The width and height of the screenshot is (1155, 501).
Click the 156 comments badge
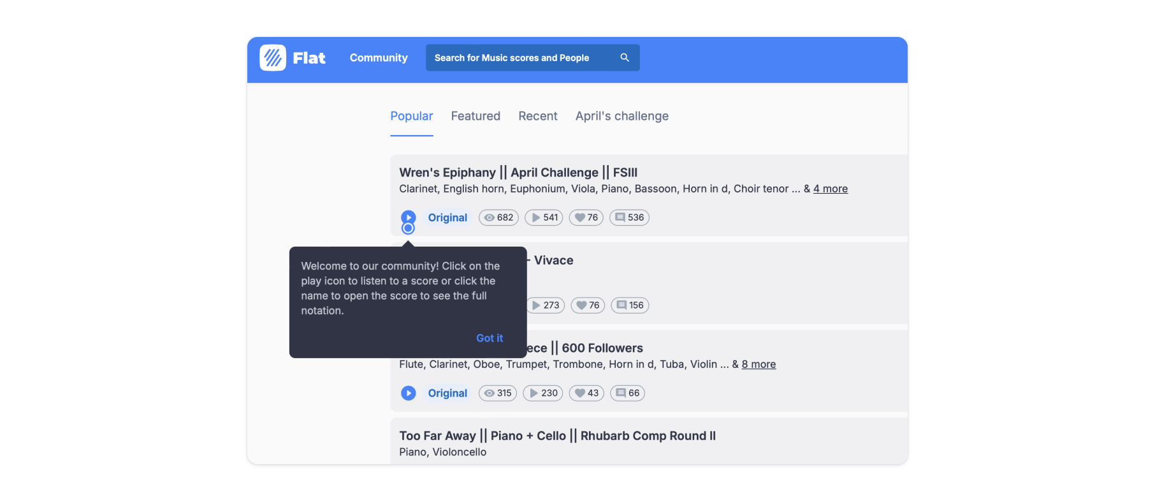tap(630, 305)
